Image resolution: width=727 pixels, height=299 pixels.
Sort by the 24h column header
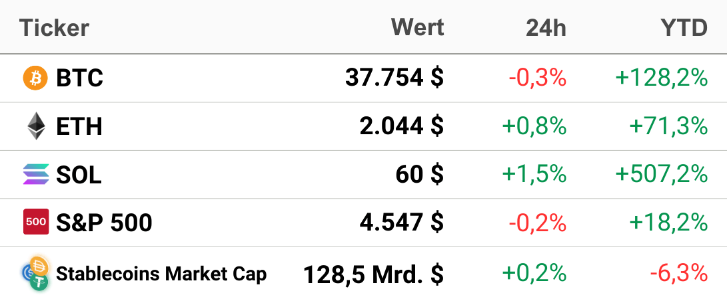pos(546,28)
